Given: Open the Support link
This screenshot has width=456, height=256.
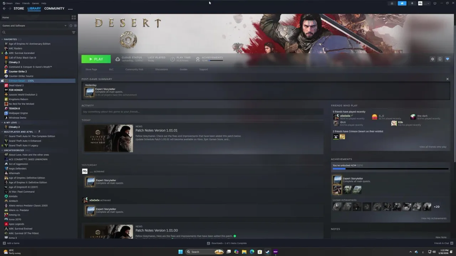Looking at the screenshot, I should click(x=203, y=69).
